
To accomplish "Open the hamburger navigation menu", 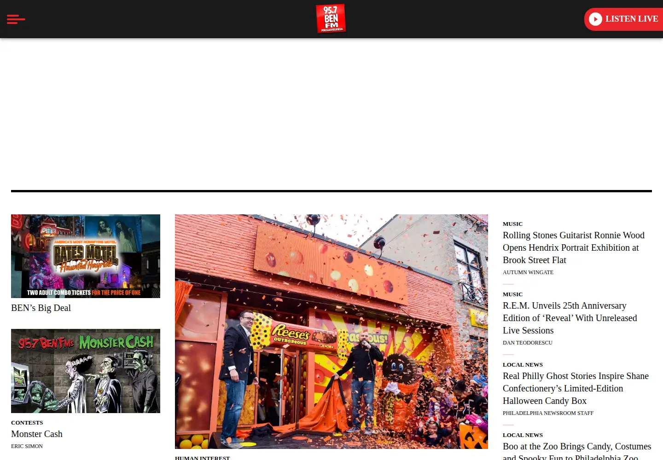I will click(x=16, y=19).
